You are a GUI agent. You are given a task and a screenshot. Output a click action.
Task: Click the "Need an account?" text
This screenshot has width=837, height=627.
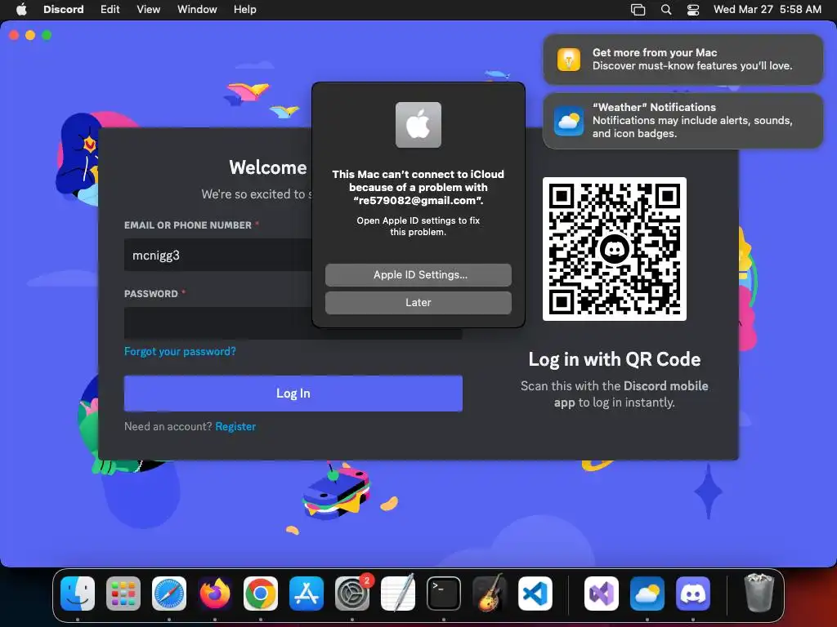(168, 426)
